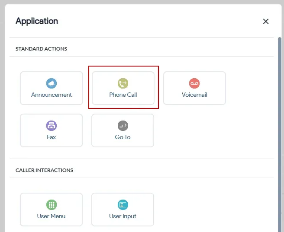Click the olive Phone Call handset icon

tap(123, 83)
